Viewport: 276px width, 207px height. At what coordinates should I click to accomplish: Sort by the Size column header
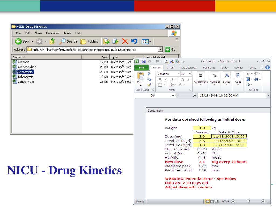point(96,57)
